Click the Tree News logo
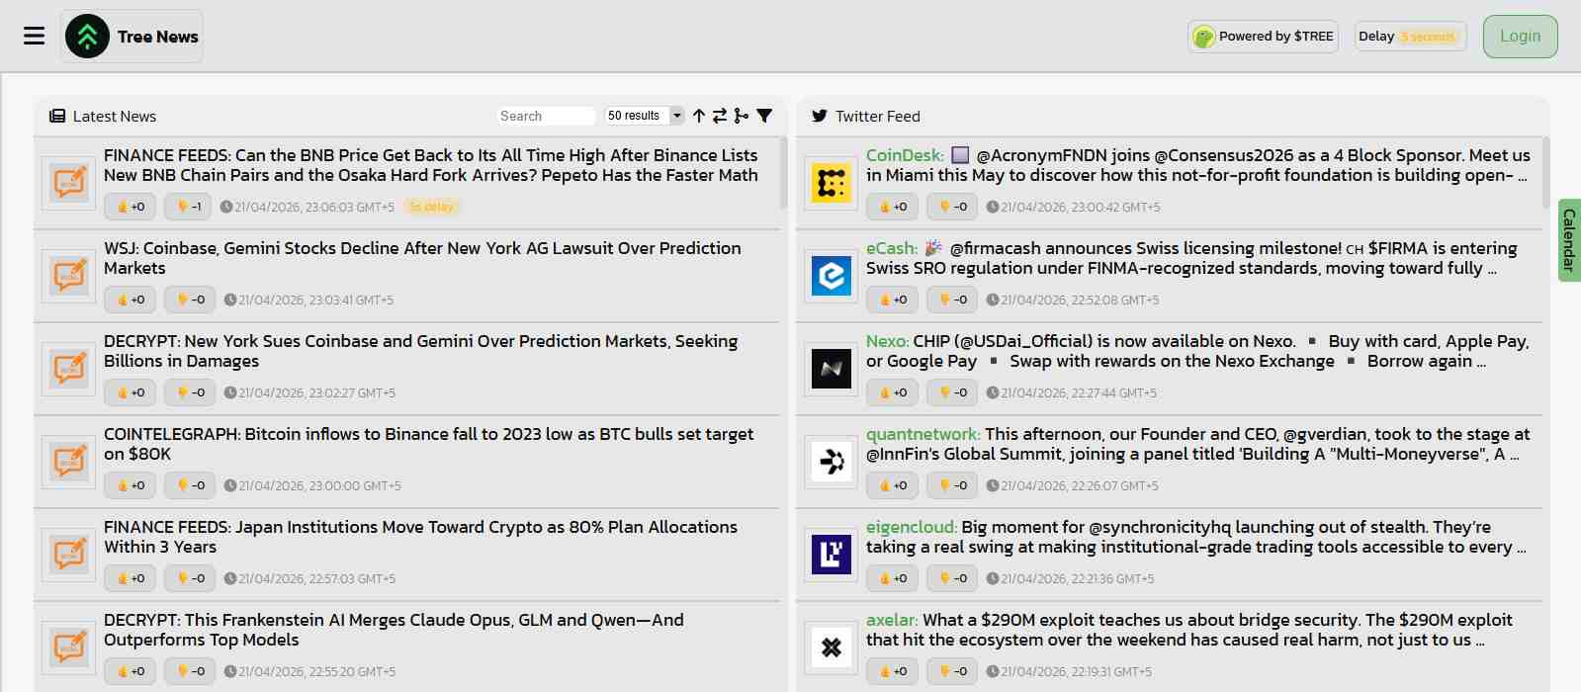The height and width of the screenshot is (692, 1581). 132,37
